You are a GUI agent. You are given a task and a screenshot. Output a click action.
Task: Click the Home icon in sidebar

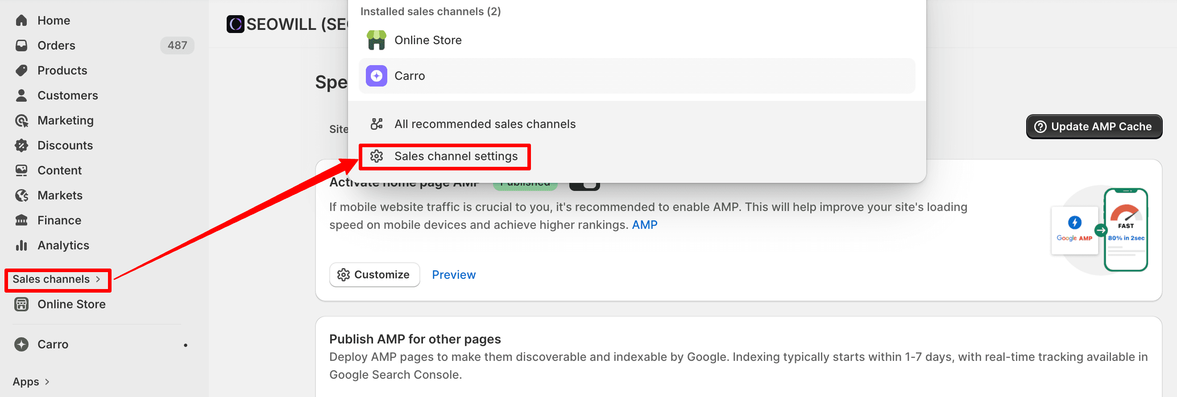(x=21, y=21)
